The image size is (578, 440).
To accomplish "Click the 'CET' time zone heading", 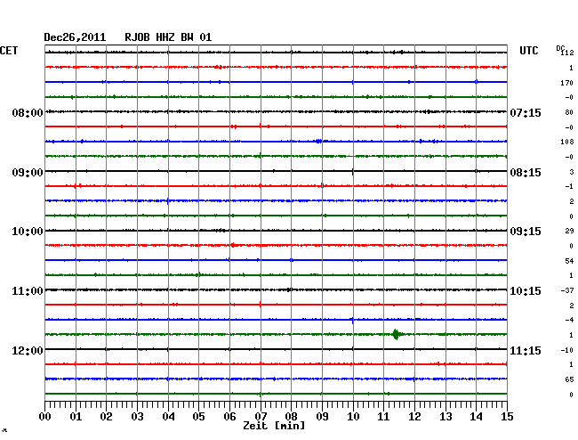I will tap(9, 51).
